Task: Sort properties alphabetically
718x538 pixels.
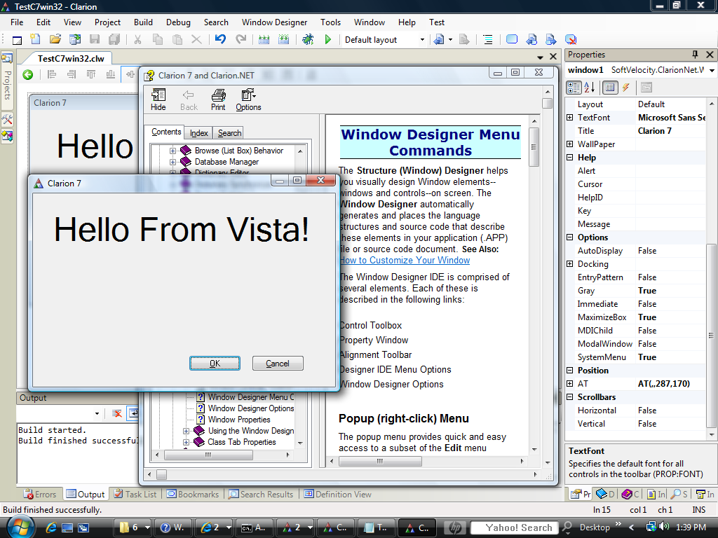Action: [x=590, y=88]
